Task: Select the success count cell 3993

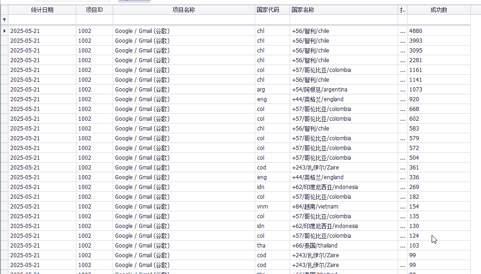Action: click(x=439, y=41)
